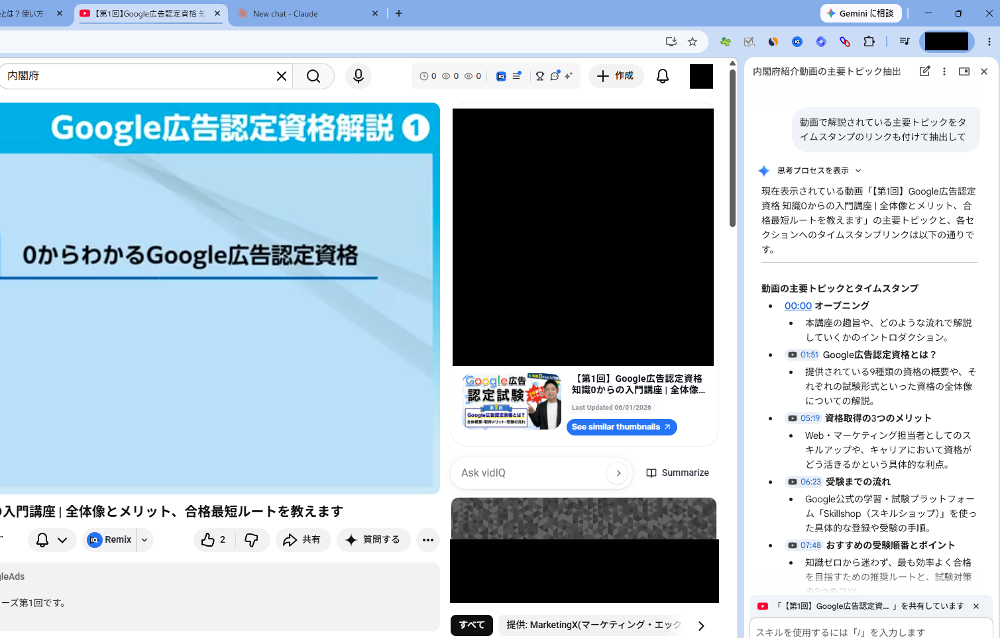1000x638 pixels.
Task: Focus the Ask vidIQ input field
Action: [532, 473]
